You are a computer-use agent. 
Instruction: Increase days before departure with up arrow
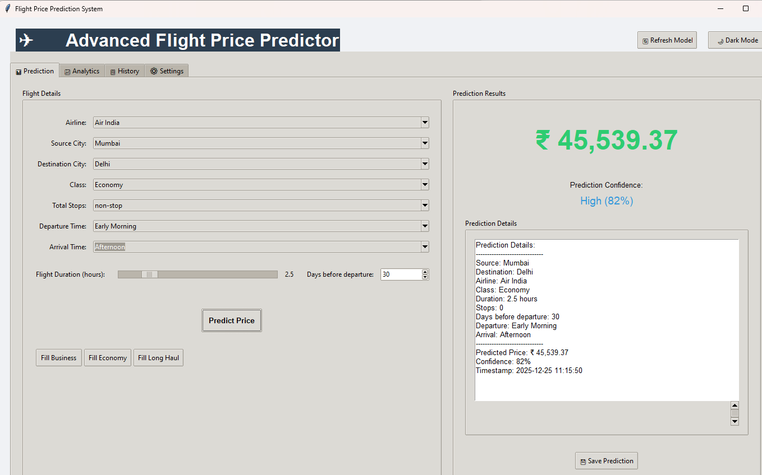[425, 272]
